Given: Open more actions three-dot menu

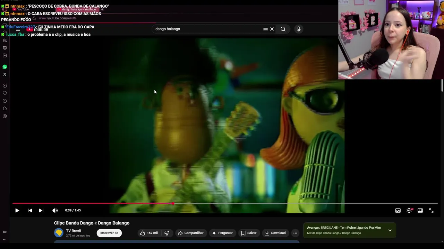Looking at the screenshot, I should [295, 233].
